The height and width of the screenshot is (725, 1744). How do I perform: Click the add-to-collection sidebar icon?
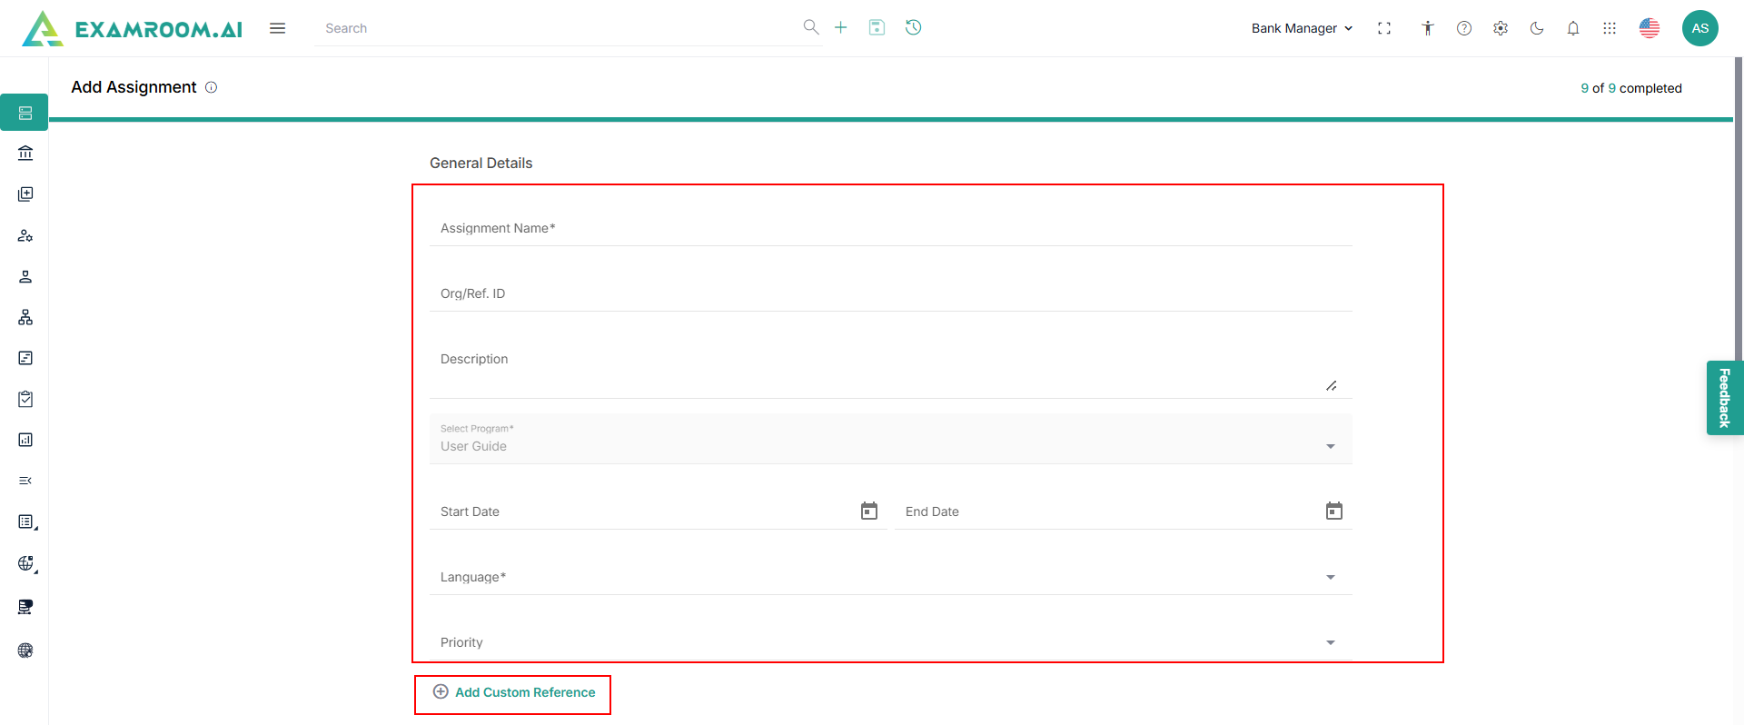point(25,194)
